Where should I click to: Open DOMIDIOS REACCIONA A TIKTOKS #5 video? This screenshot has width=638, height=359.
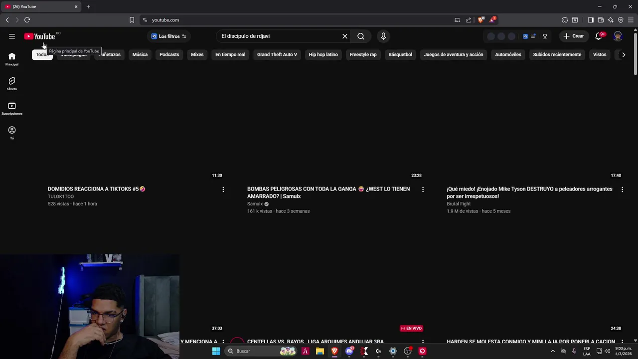coord(96,189)
